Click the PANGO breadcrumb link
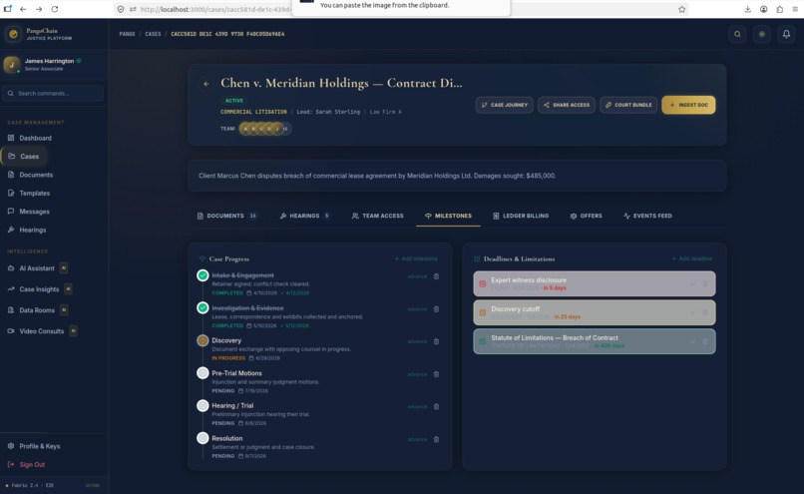Screen dimensions: 804x494 [127, 34]
